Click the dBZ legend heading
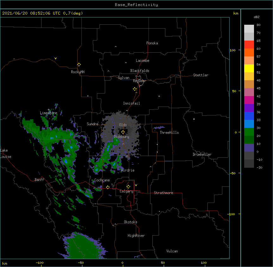 pos(257,17)
